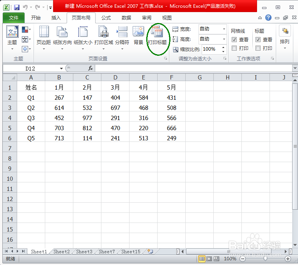The image size is (298, 265).
Task: Select the Sheet7 tab
Action: coord(107,251)
